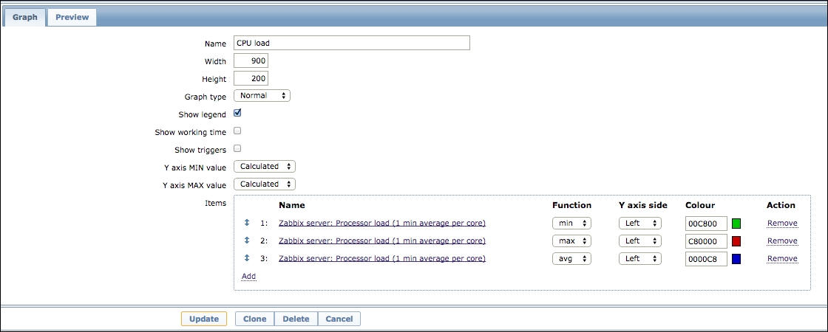Image resolution: width=828 pixels, height=332 pixels.
Task: Click the drag handle icon for item 2
Action: [247, 241]
